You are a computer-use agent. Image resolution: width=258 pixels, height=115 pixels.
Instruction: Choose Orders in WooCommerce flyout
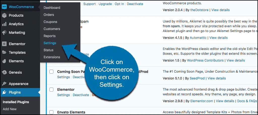point(49,15)
